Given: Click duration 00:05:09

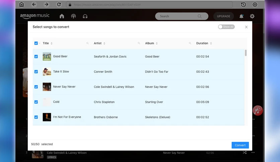Looking at the screenshot, I should [x=203, y=102].
